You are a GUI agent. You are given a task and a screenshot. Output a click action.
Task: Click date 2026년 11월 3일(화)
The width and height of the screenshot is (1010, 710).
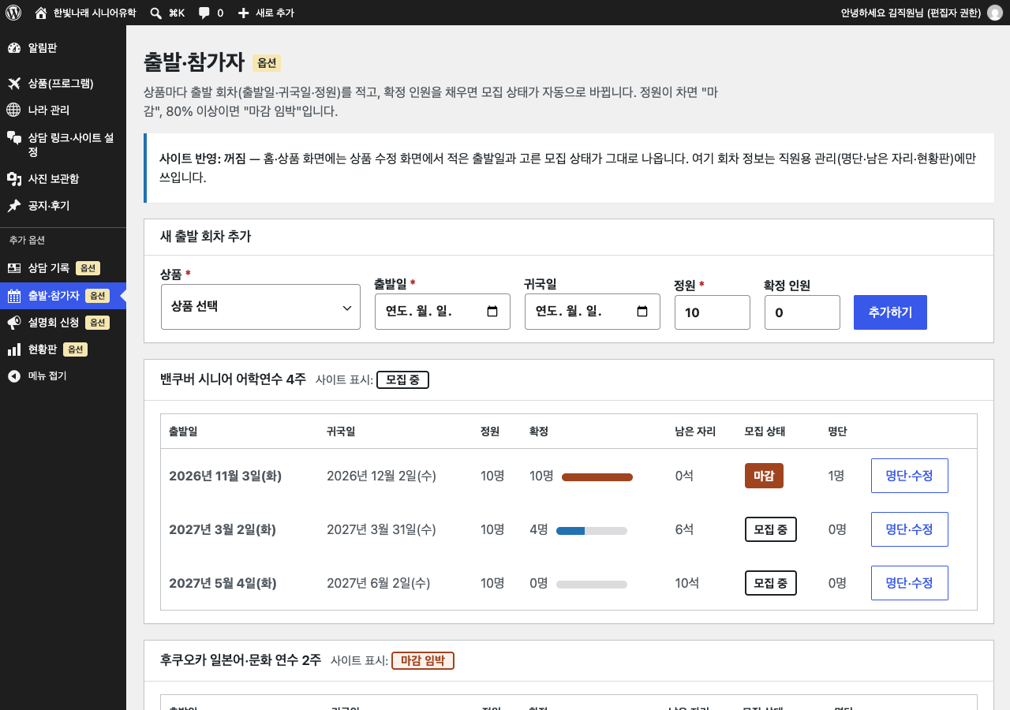[225, 476]
